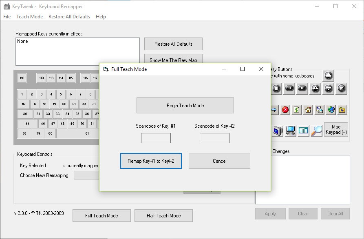
Task: Select keyboard key 5
Action: 61,94
